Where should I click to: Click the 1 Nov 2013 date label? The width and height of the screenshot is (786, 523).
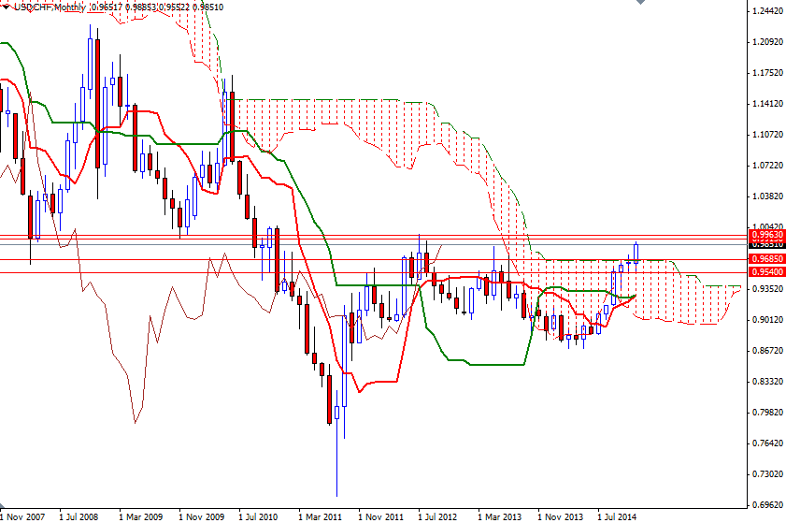[560, 516]
